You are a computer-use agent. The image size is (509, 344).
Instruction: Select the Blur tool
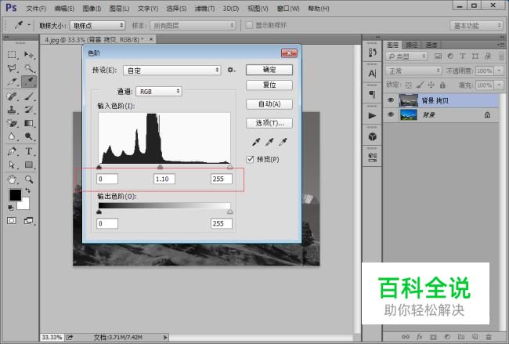tap(12, 136)
